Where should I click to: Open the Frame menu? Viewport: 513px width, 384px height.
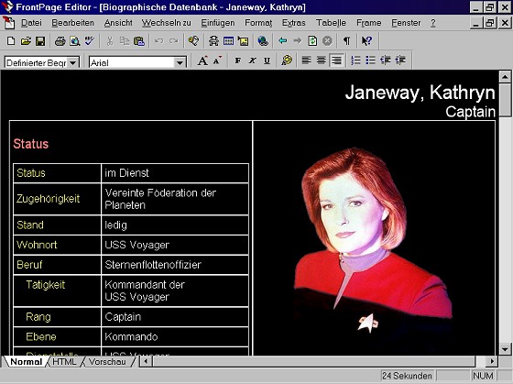[368, 23]
